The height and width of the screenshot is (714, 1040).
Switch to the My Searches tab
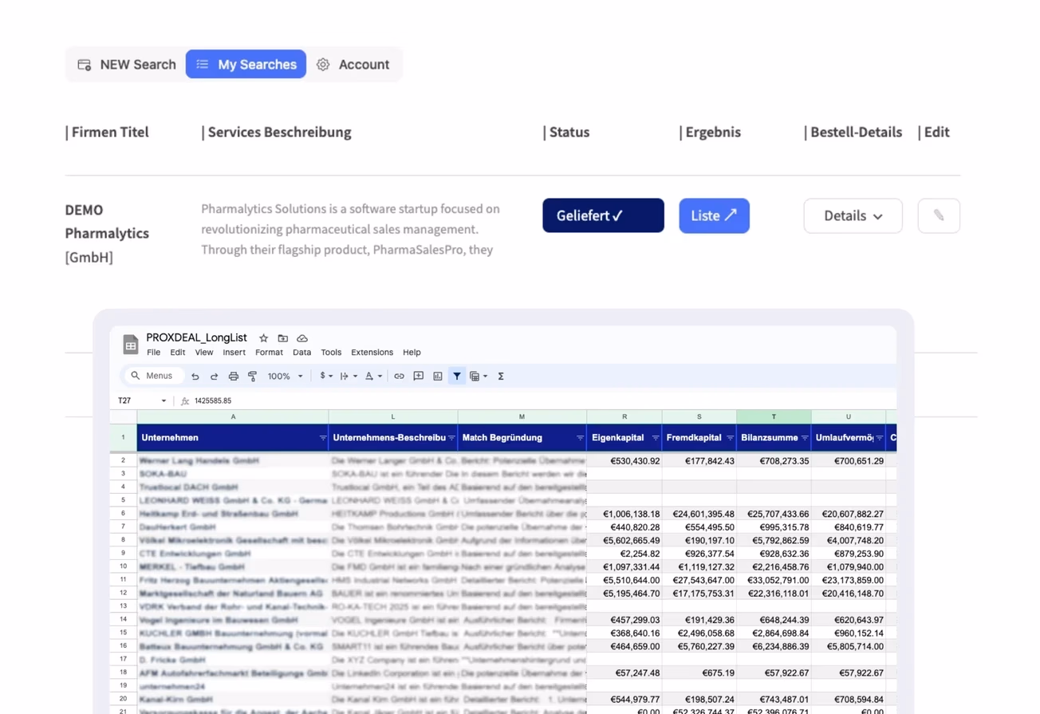point(246,64)
